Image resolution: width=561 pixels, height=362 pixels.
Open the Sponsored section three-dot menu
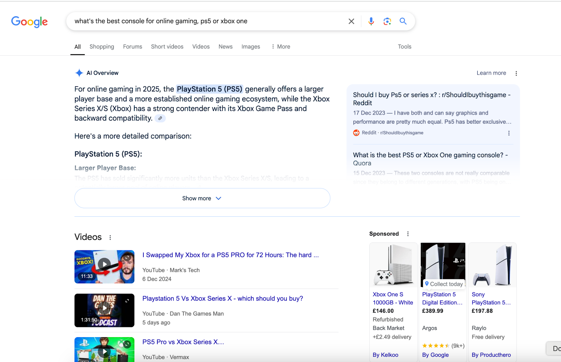pyautogui.click(x=408, y=234)
